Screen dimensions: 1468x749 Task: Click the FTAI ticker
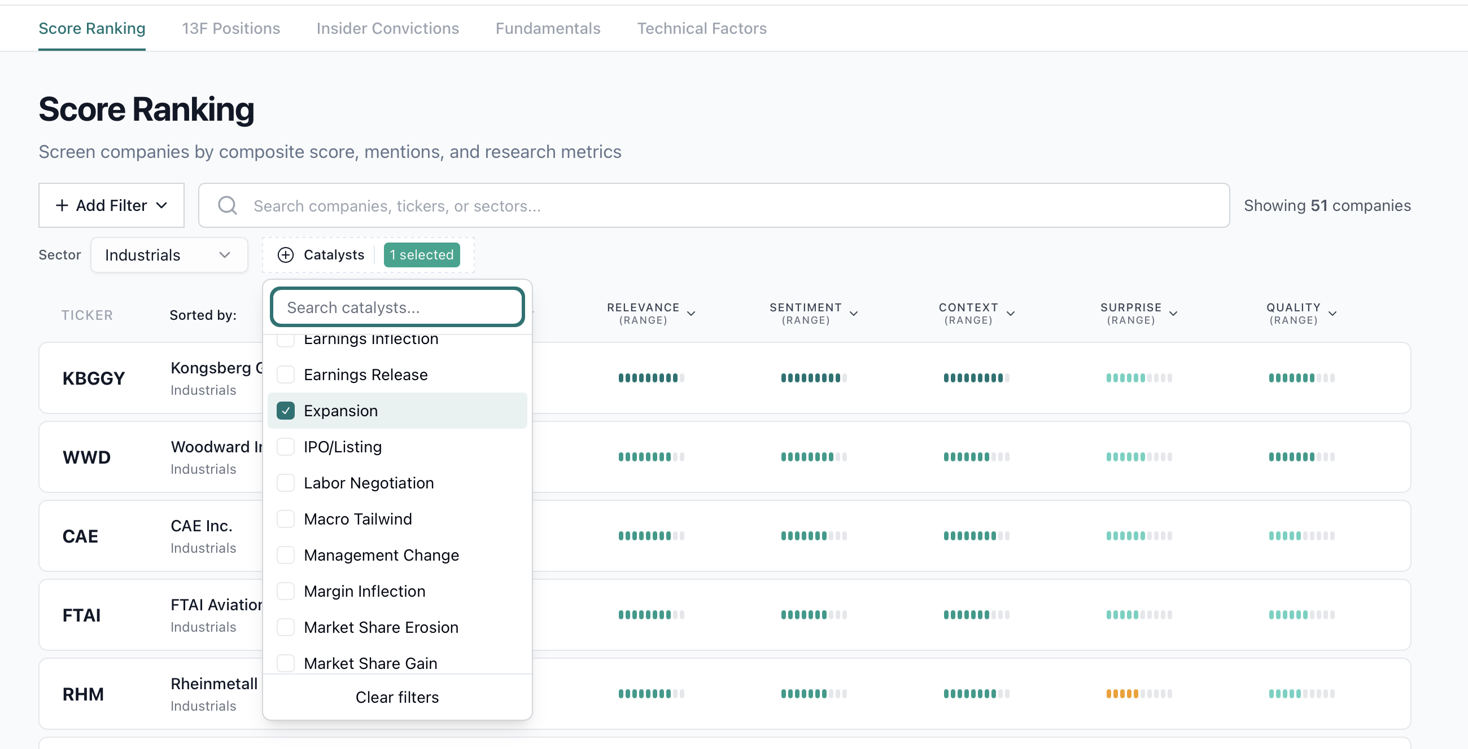[x=81, y=616]
